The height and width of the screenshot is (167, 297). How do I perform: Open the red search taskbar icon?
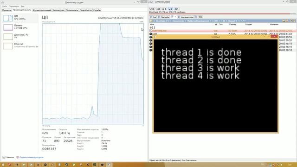(x=9, y=165)
